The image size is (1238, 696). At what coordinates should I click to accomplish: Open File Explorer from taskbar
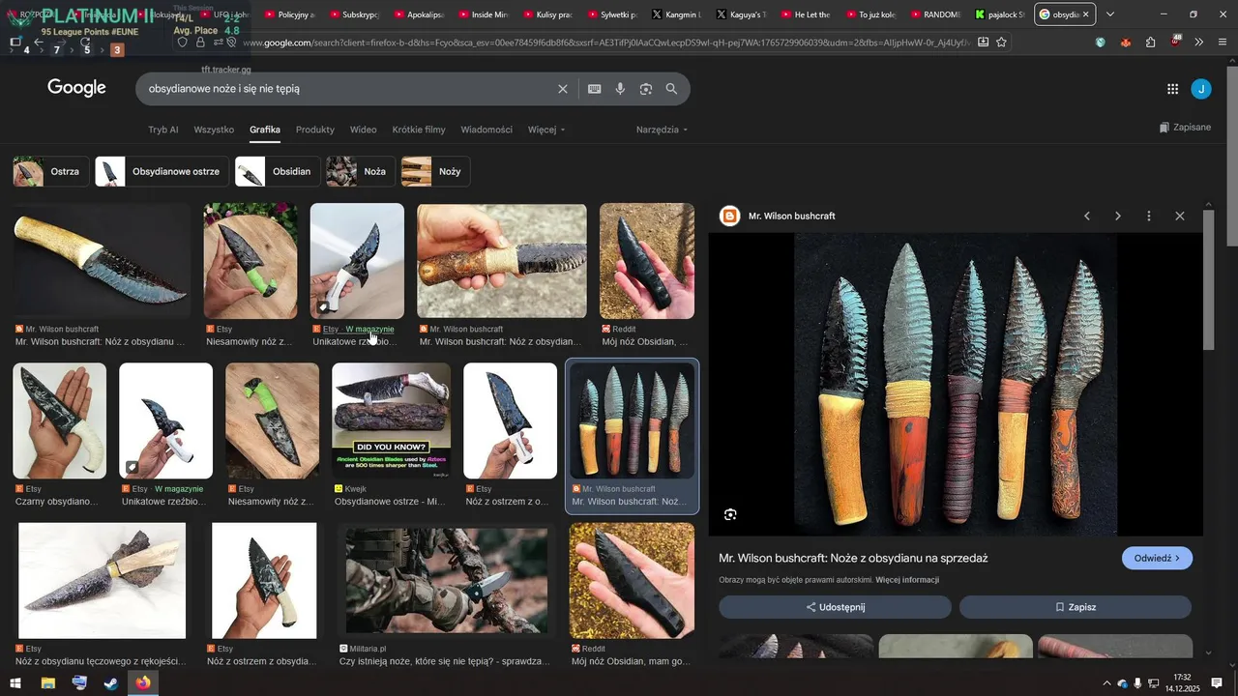click(47, 683)
